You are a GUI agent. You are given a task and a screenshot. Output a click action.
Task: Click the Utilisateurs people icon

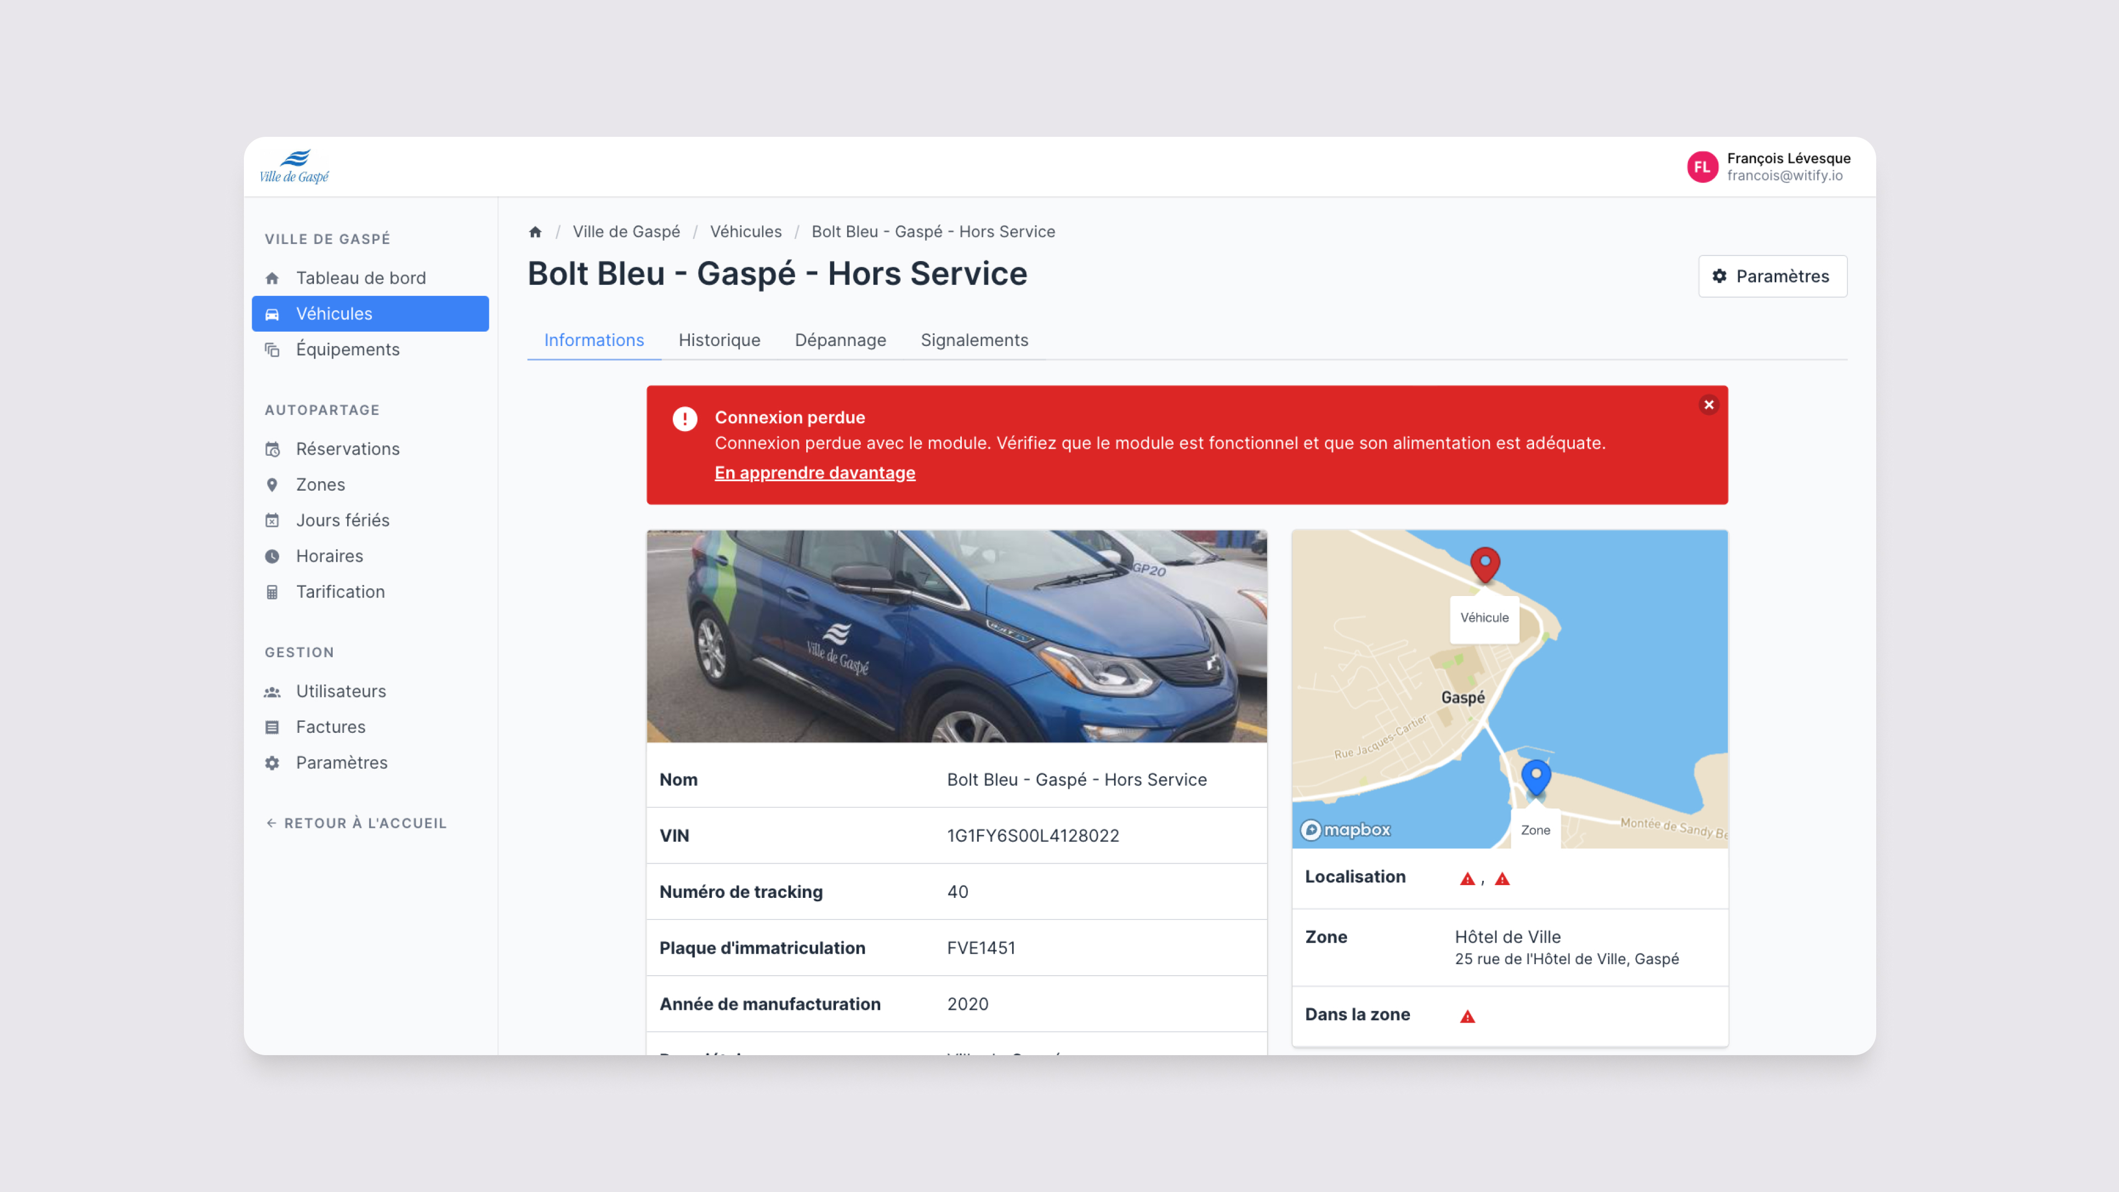pos(272,691)
